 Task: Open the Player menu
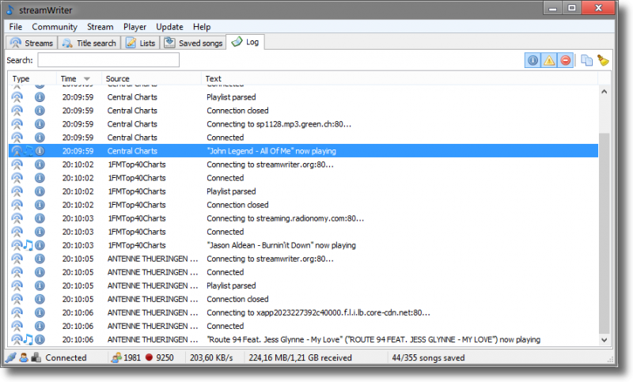tap(135, 27)
